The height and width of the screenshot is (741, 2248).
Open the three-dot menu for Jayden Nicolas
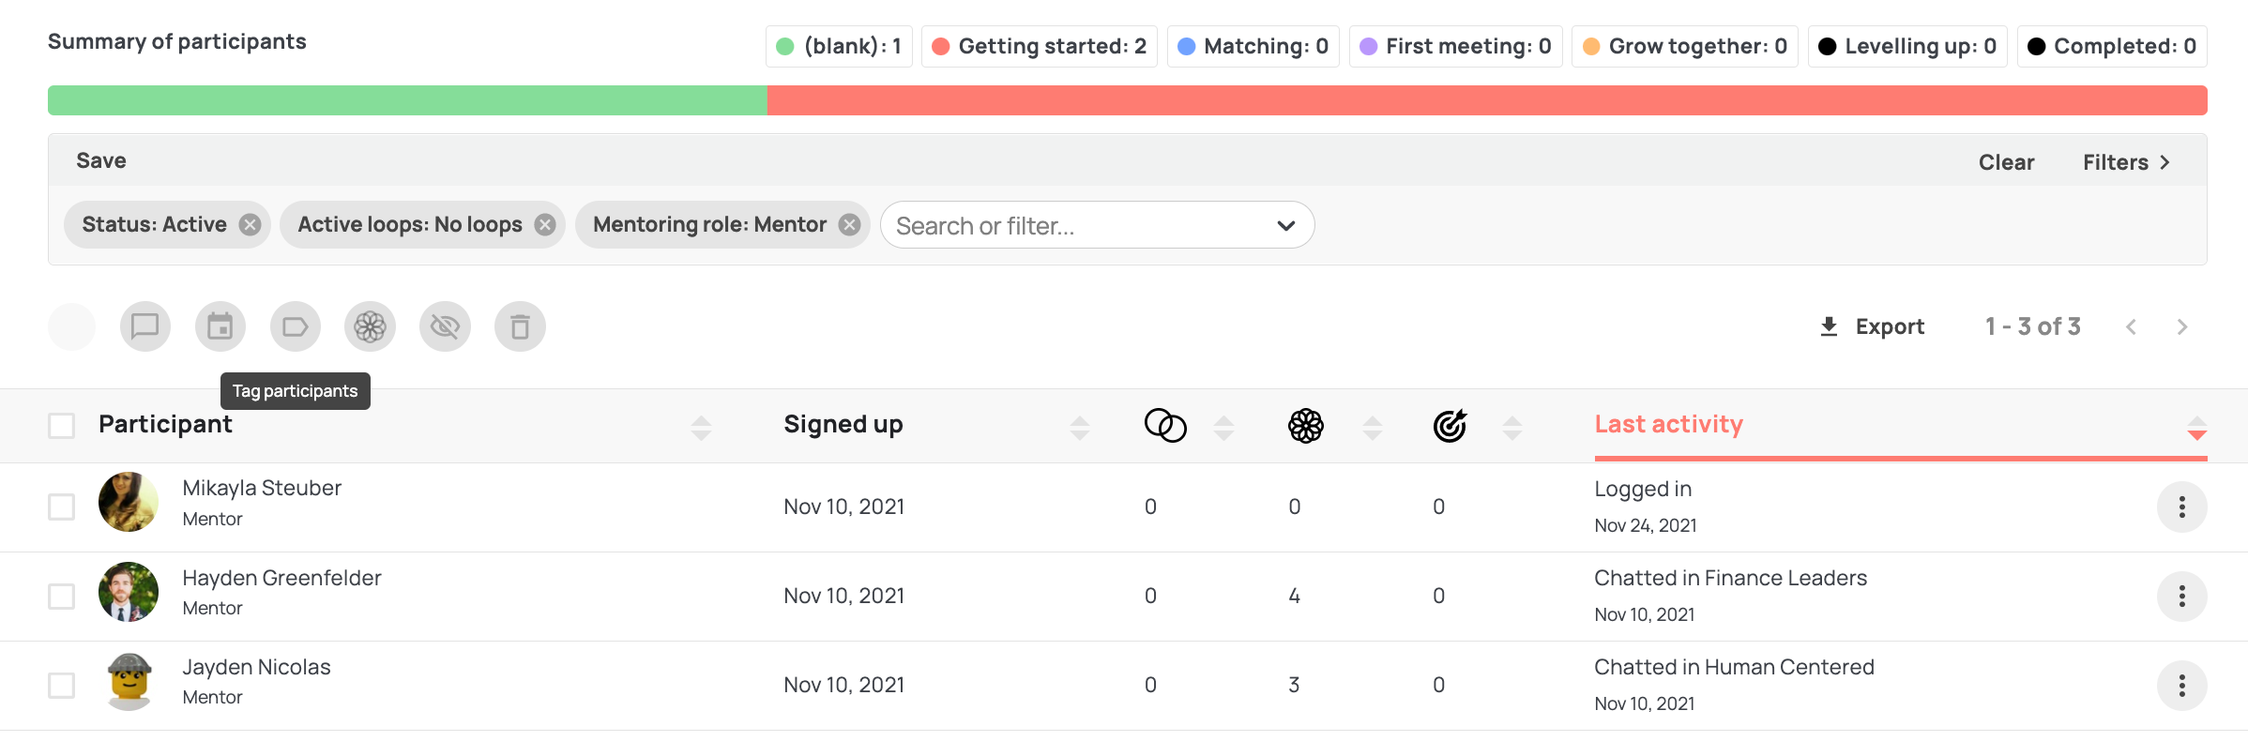tap(2182, 686)
